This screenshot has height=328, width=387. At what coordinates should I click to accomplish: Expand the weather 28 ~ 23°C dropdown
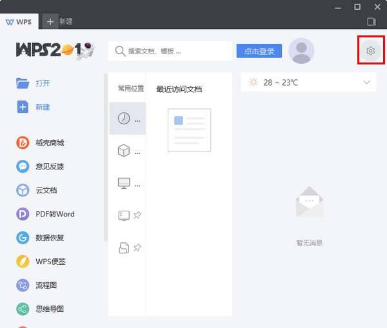pos(367,82)
